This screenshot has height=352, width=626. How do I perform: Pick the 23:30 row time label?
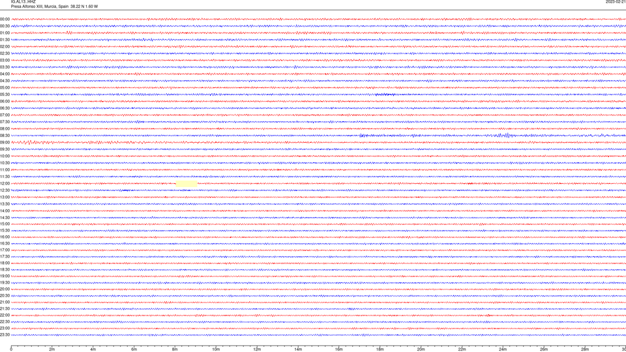tap(5, 335)
